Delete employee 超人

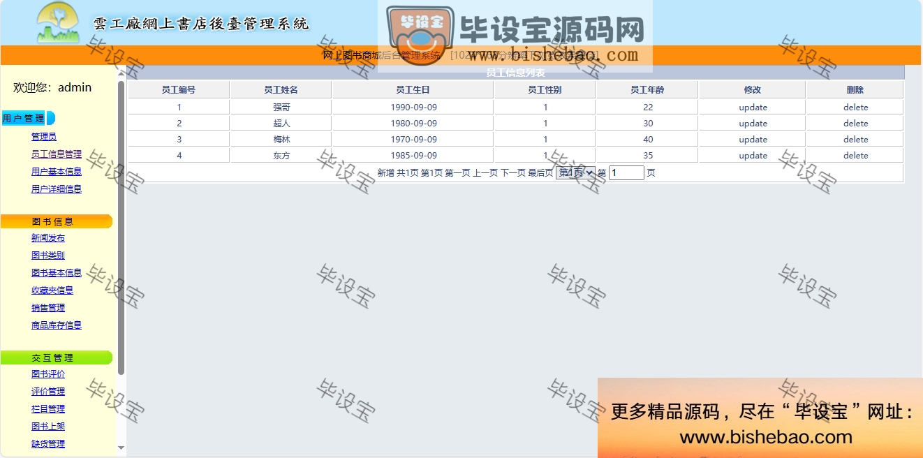pos(855,124)
